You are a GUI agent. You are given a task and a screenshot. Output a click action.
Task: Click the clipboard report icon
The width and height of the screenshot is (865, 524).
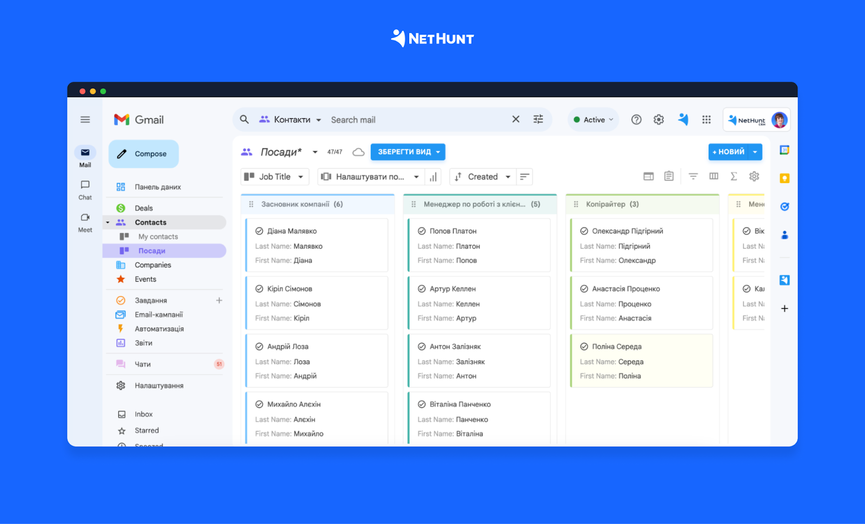669,176
